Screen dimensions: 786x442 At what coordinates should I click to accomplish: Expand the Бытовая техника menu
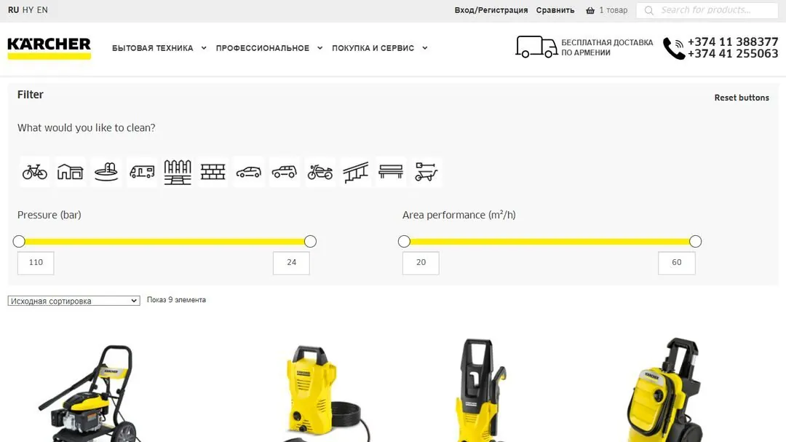click(x=159, y=48)
